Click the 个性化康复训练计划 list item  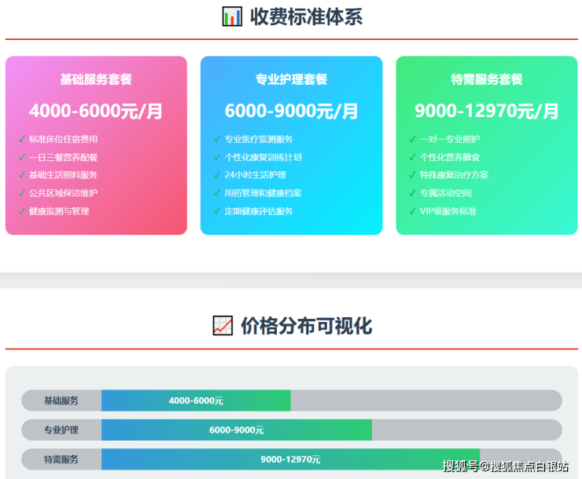263,157
